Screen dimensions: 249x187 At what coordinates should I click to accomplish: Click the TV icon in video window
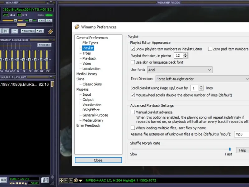click(76, 180)
